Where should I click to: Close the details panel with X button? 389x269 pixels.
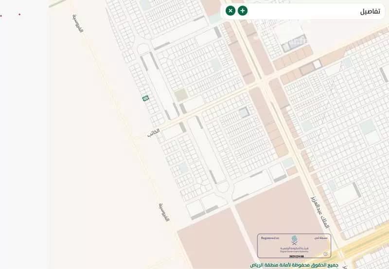[230, 11]
